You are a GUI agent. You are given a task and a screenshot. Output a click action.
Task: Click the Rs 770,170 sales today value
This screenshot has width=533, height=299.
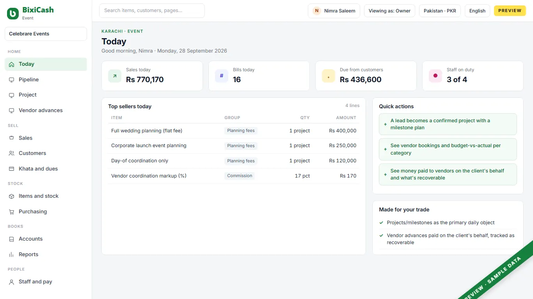pyautogui.click(x=145, y=80)
